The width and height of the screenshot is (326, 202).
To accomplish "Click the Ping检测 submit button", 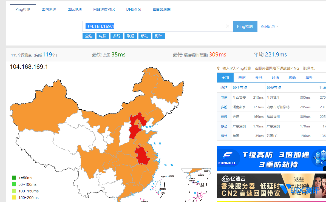I will pos(245,26).
